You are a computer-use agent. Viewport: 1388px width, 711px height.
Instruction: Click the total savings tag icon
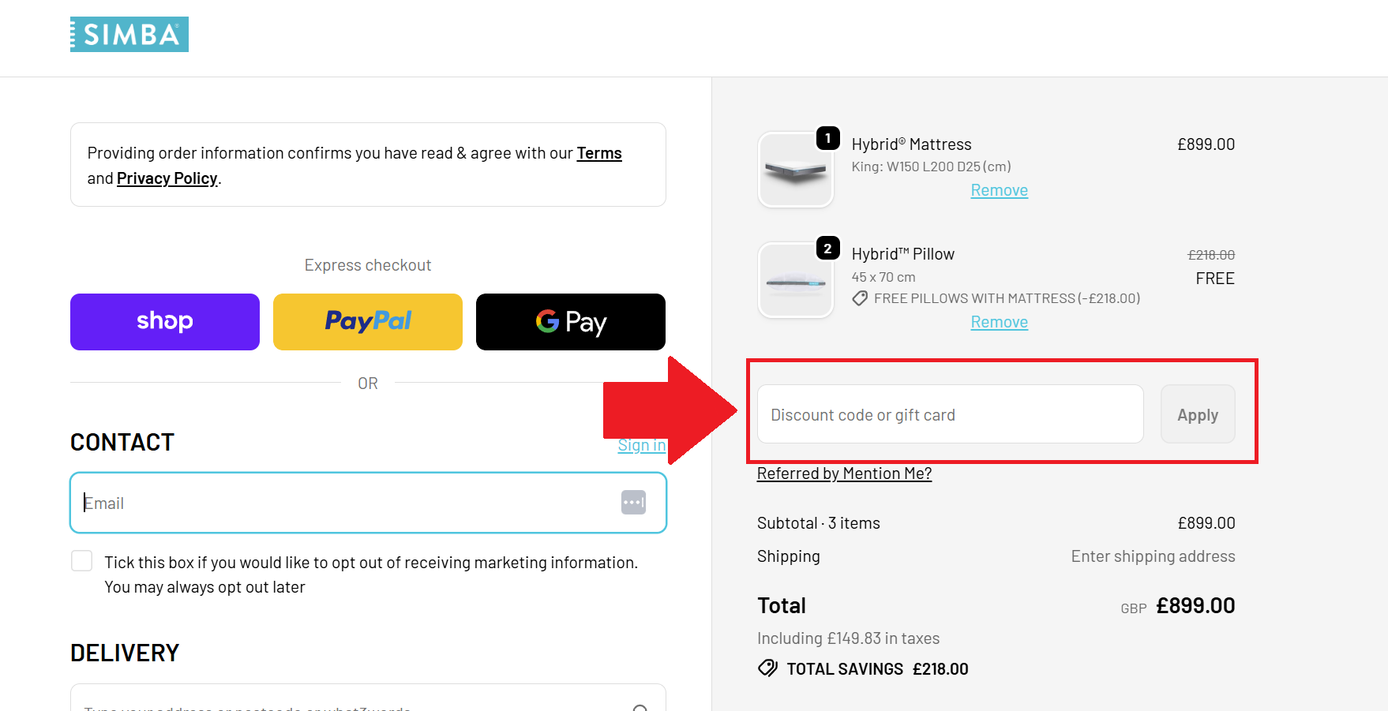[767, 668]
